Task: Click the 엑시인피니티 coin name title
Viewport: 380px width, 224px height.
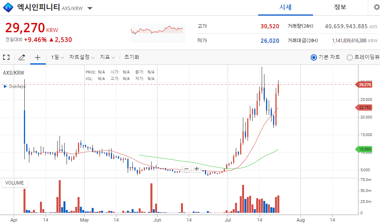Action: pyautogui.click(x=38, y=7)
